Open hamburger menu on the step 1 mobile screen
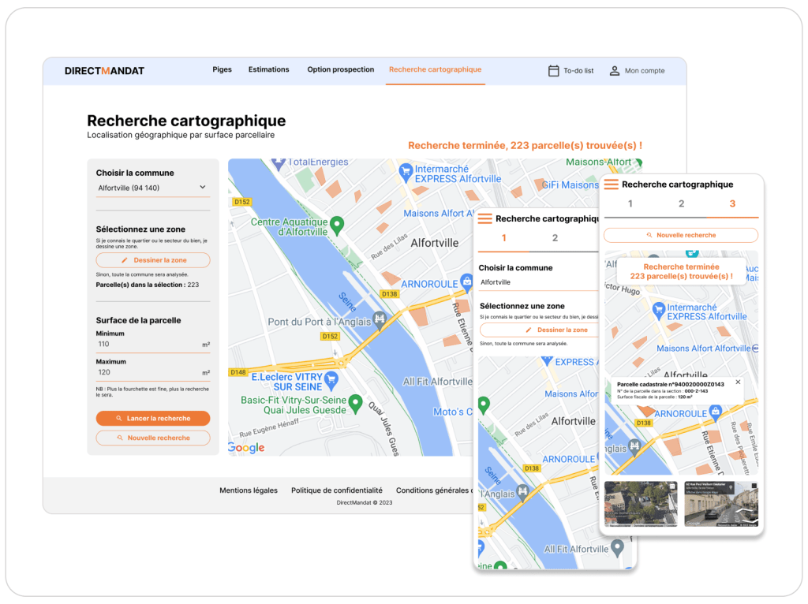The width and height of the screenshot is (808, 604). pyautogui.click(x=484, y=218)
